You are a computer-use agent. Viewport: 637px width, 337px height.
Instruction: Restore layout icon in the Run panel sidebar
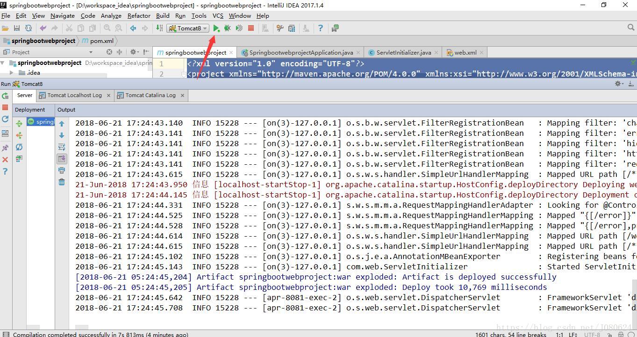tap(5, 133)
